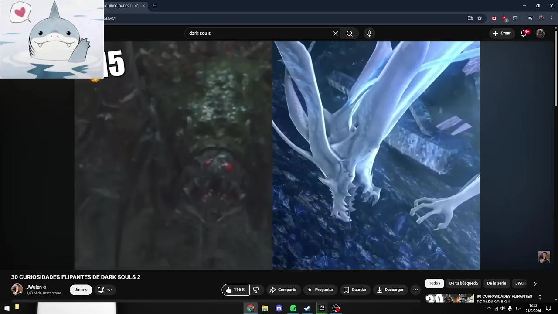The width and height of the screenshot is (558, 314).
Task: Click the video player frame
Action: (x=277, y=155)
